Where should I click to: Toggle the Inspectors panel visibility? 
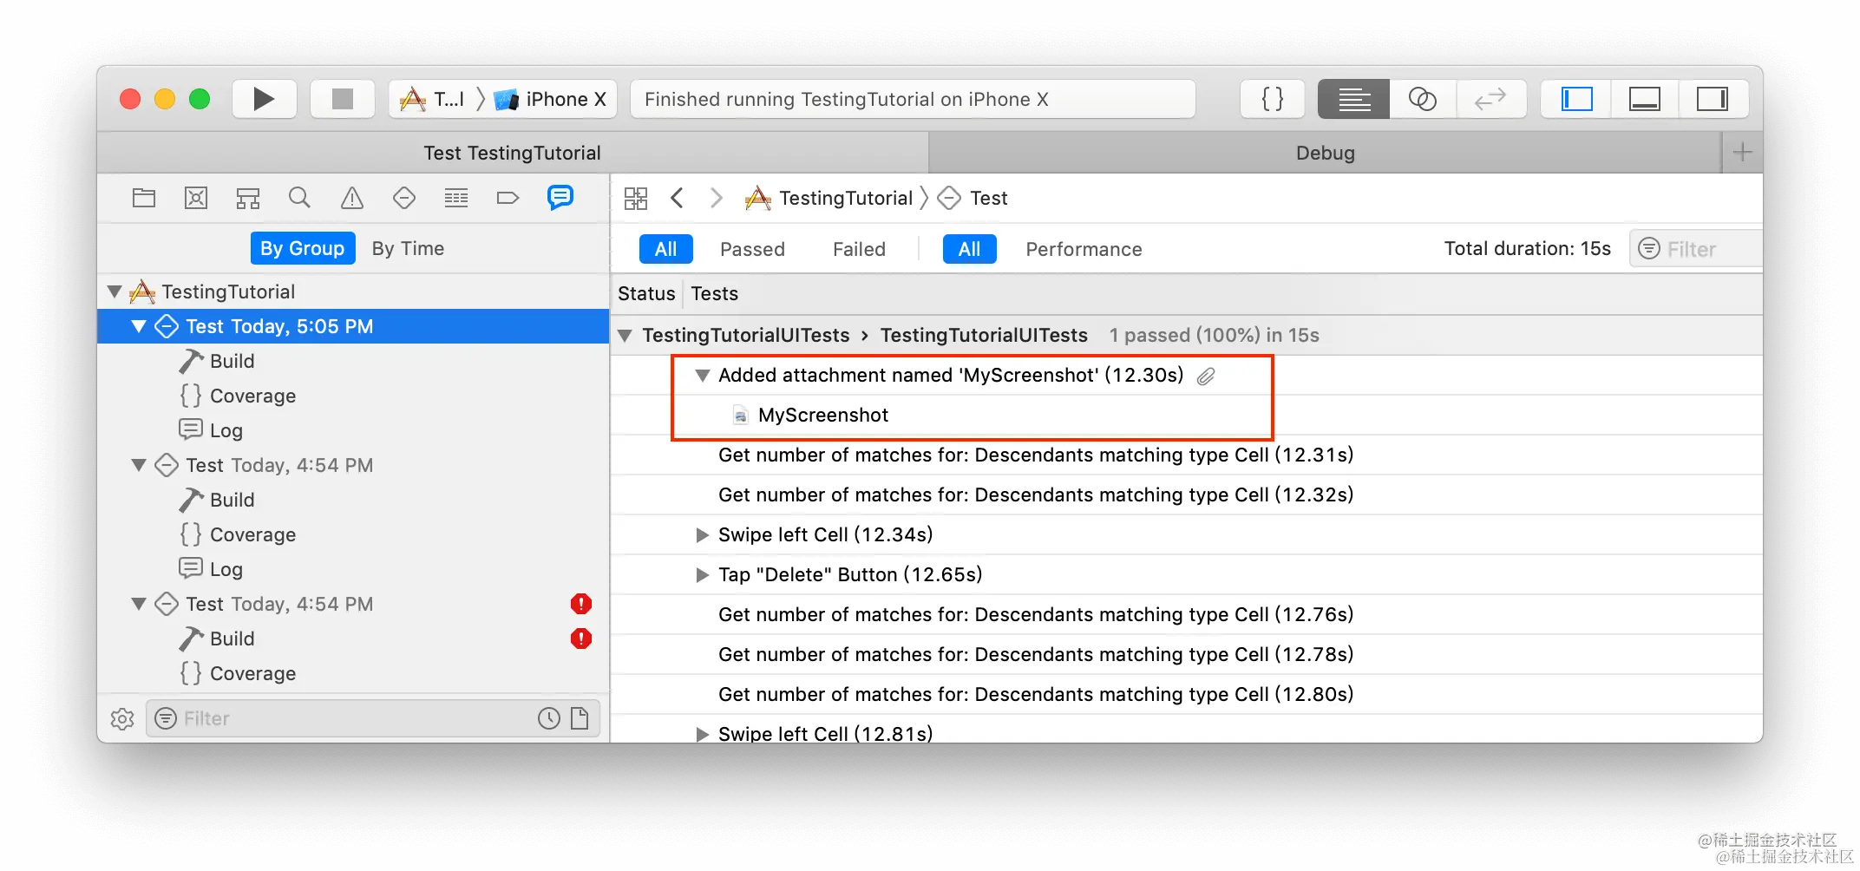(x=1713, y=99)
